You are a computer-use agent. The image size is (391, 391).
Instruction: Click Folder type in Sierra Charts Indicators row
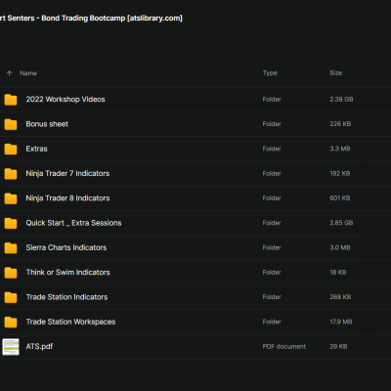(272, 247)
